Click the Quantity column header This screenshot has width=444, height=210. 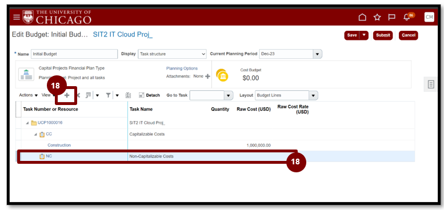[220, 109]
